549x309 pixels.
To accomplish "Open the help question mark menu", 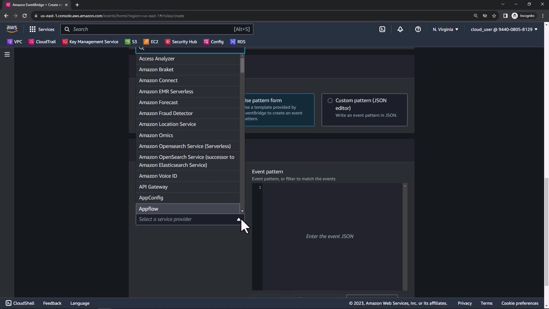I will (x=418, y=29).
